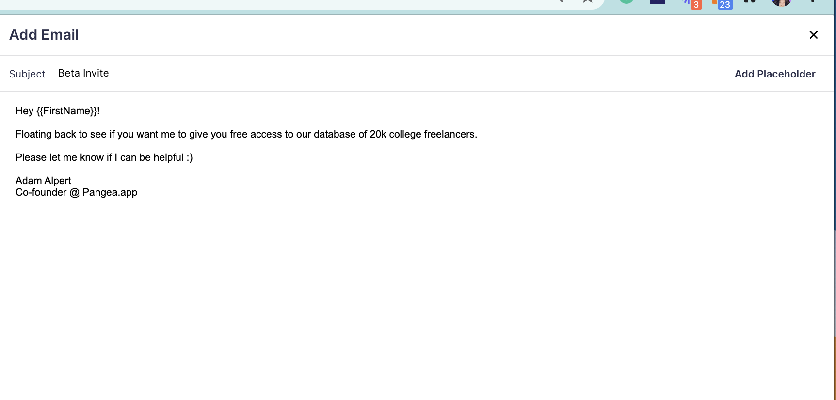Click the signature name Adam Alpert
This screenshot has height=400, width=836.
pyautogui.click(x=43, y=180)
